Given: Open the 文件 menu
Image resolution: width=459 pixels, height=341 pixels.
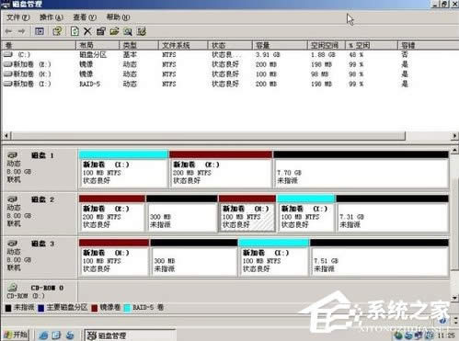Looking at the screenshot, I should coord(17,17).
